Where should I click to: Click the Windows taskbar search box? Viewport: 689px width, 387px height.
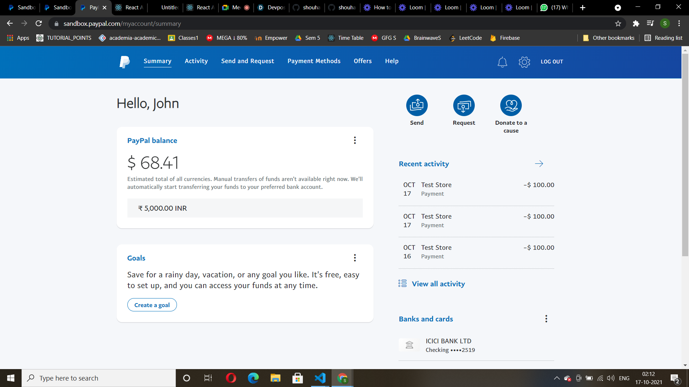pyautogui.click(x=99, y=378)
